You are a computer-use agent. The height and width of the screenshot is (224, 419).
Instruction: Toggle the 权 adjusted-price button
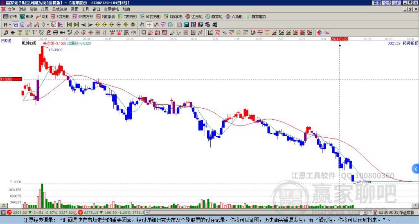pyautogui.click(x=53, y=25)
